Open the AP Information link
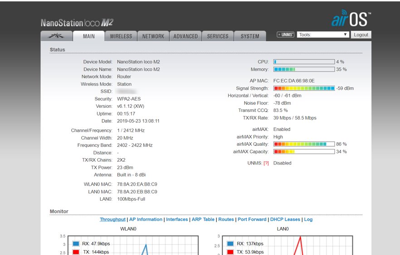This screenshot has height=255, width=400. point(146,219)
